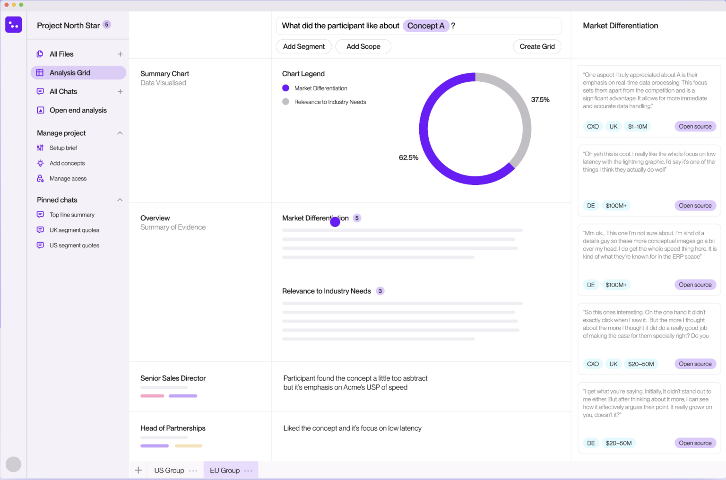Collapse the Pinned chats section

click(120, 200)
